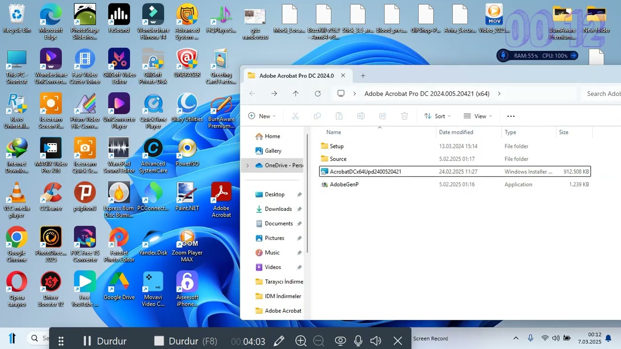Image resolution: width=621 pixels, height=349 pixels.
Task: Click the Rename icon in Explorer toolbar
Action: (361, 116)
